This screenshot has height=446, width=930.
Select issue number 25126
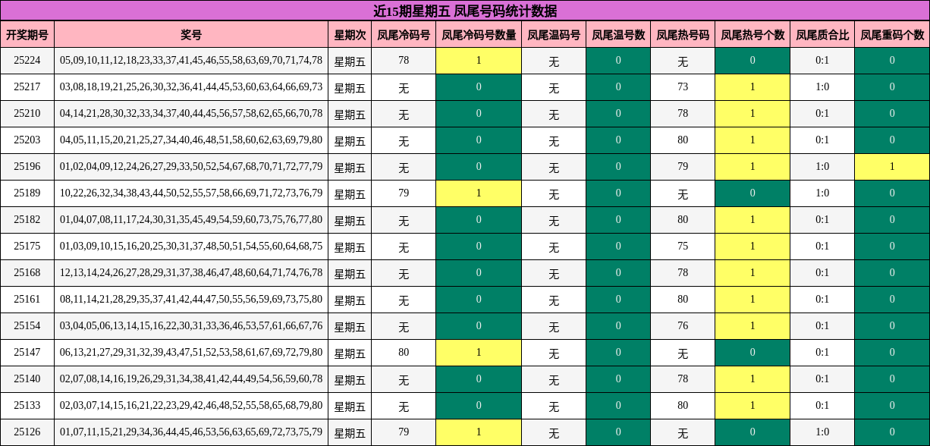(x=27, y=432)
